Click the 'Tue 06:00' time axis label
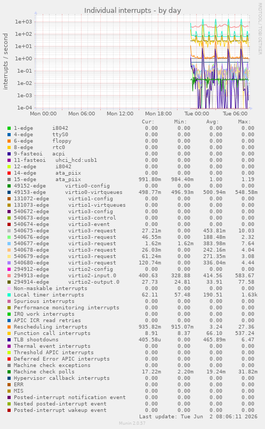 click(235, 114)
